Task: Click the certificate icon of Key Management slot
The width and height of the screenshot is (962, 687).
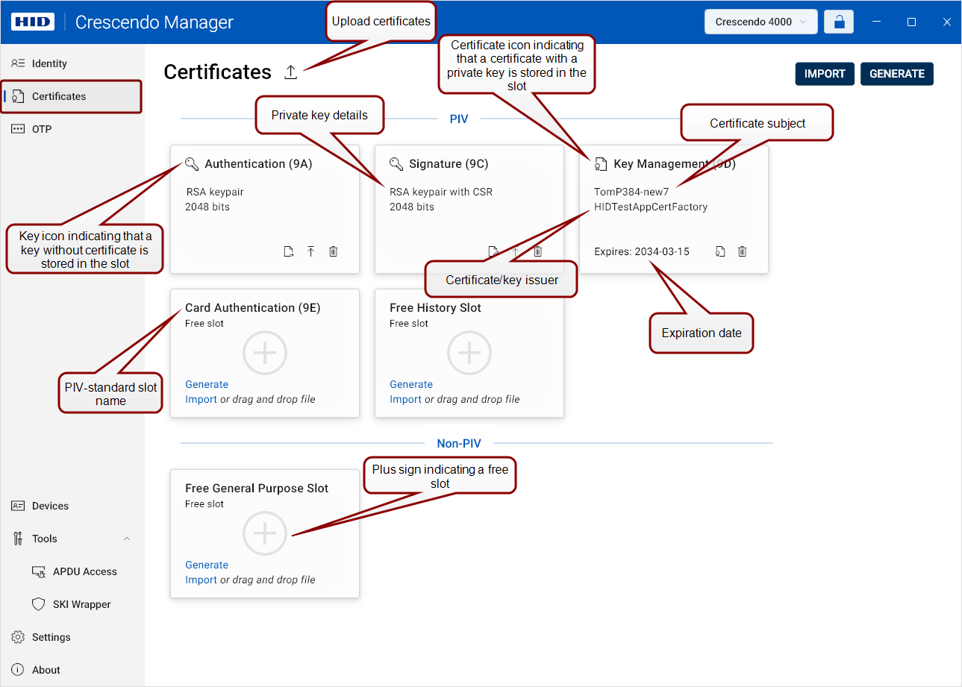Action: [x=601, y=164]
